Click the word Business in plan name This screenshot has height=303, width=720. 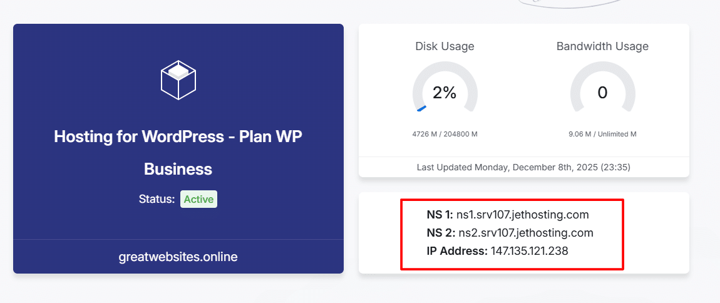pos(178,169)
